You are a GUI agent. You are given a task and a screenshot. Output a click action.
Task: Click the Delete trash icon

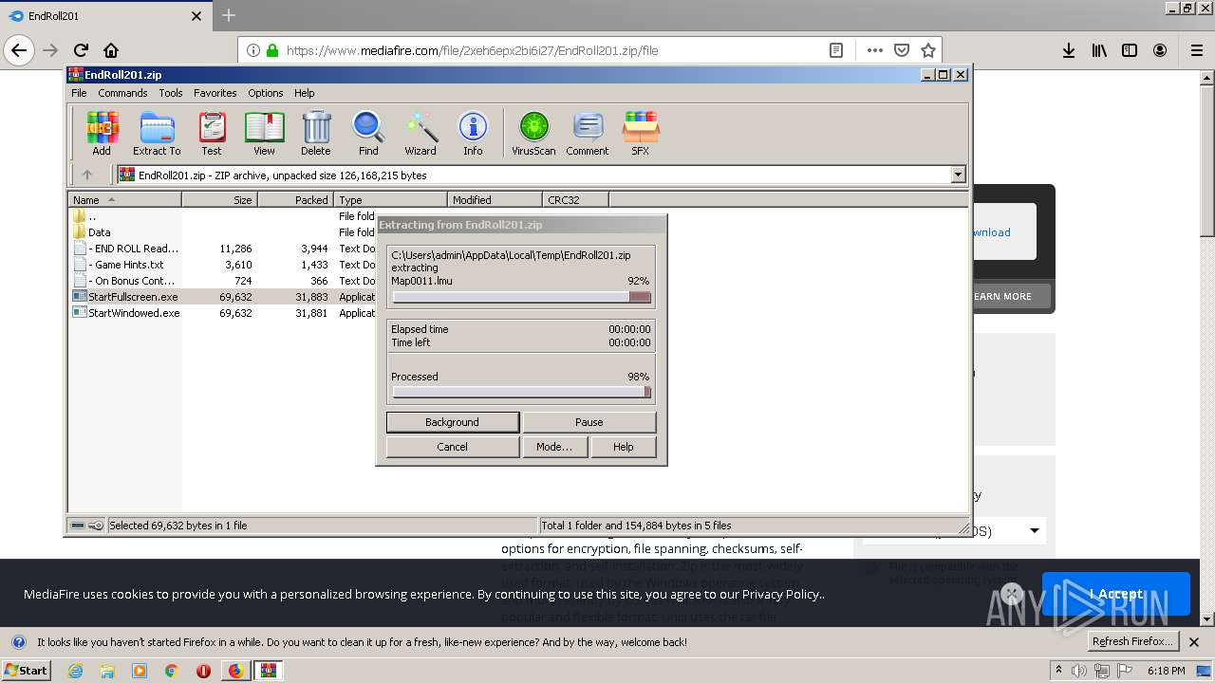pyautogui.click(x=316, y=133)
